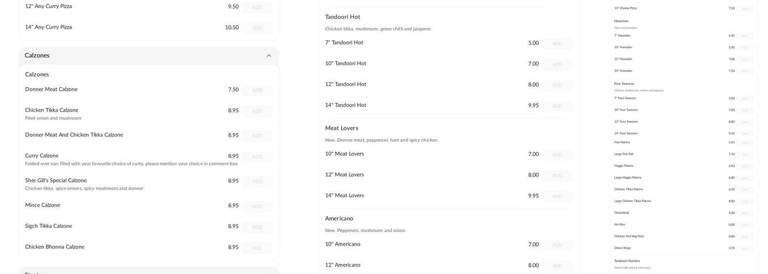The width and height of the screenshot is (768, 274).
Task: Add 12" Americano pizza
Action: 557,266
